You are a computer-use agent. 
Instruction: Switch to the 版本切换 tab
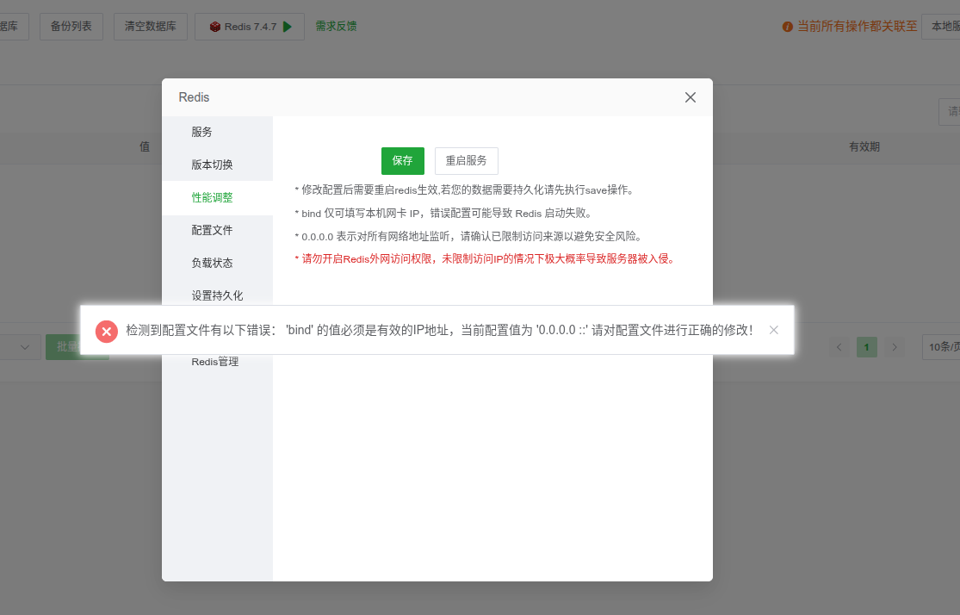[x=212, y=165]
